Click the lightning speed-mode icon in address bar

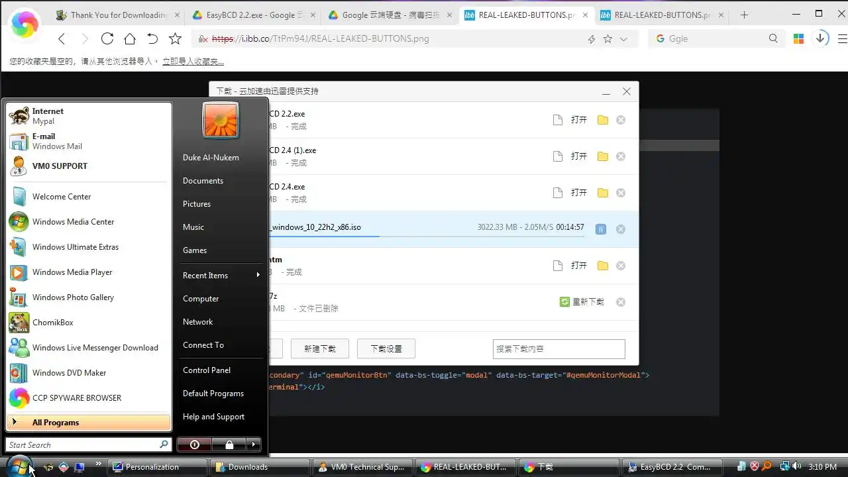[592, 39]
